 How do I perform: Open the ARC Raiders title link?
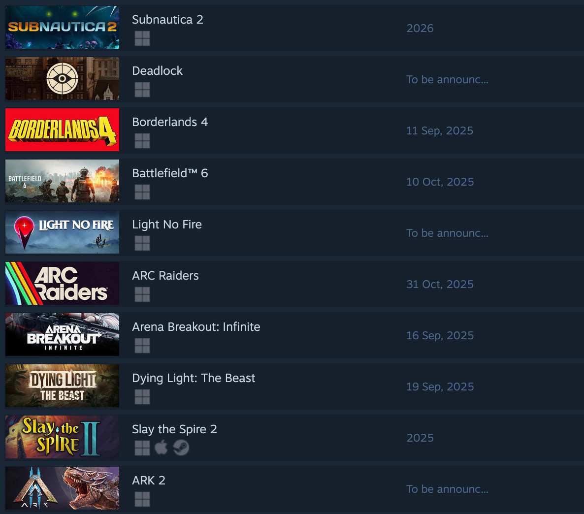[165, 276]
